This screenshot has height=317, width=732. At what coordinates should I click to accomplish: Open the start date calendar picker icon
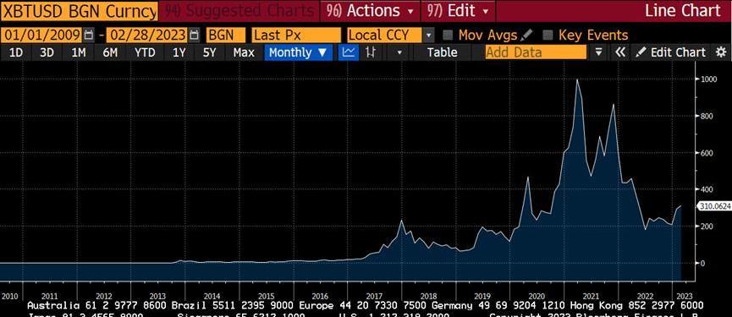coord(89,35)
